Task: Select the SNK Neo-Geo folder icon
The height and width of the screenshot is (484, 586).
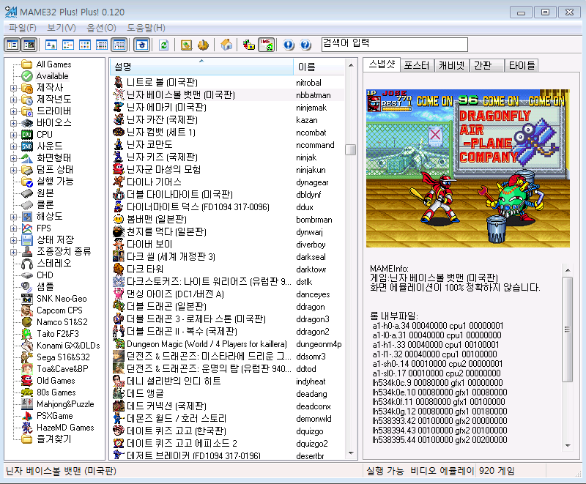Action: (x=27, y=299)
